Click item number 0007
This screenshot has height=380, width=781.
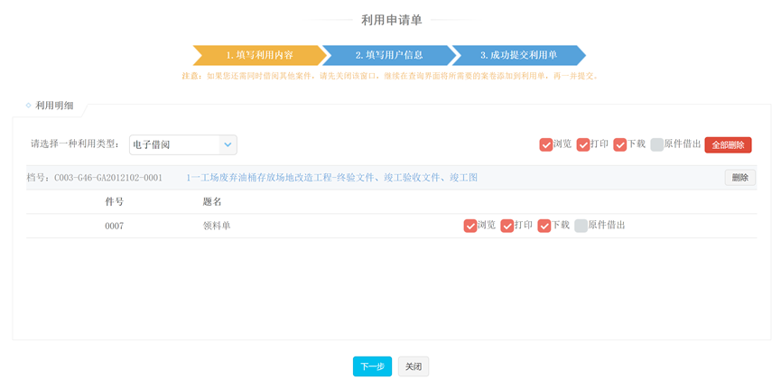click(114, 227)
